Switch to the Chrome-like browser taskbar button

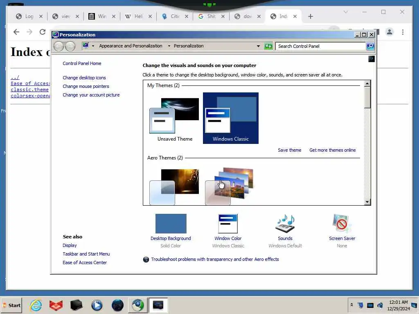pos(137,305)
